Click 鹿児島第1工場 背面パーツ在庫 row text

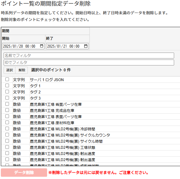(x=56, y=104)
